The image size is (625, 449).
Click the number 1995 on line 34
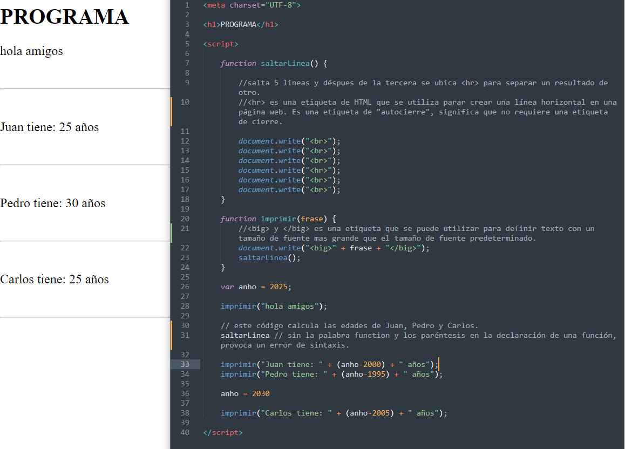pyautogui.click(x=377, y=375)
